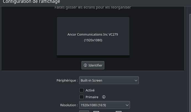
Task: Click the partially visible button below Résolution
Action: coord(84,111)
